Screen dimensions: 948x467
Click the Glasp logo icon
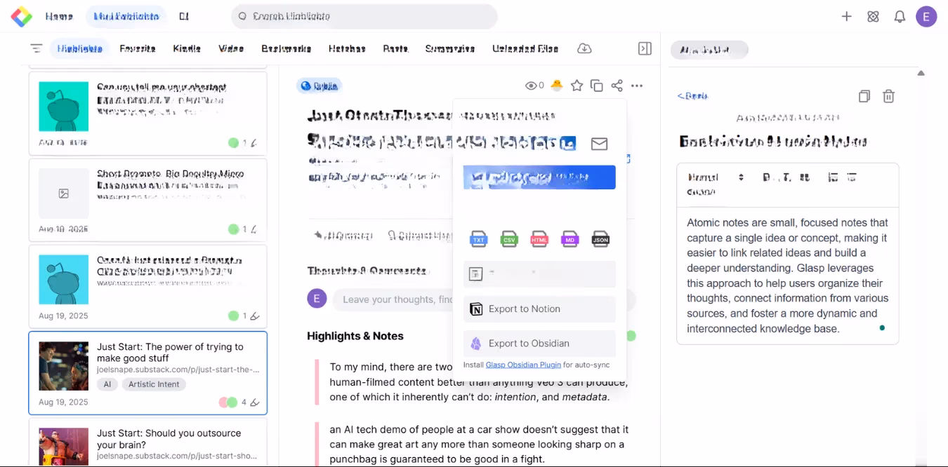(21, 16)
